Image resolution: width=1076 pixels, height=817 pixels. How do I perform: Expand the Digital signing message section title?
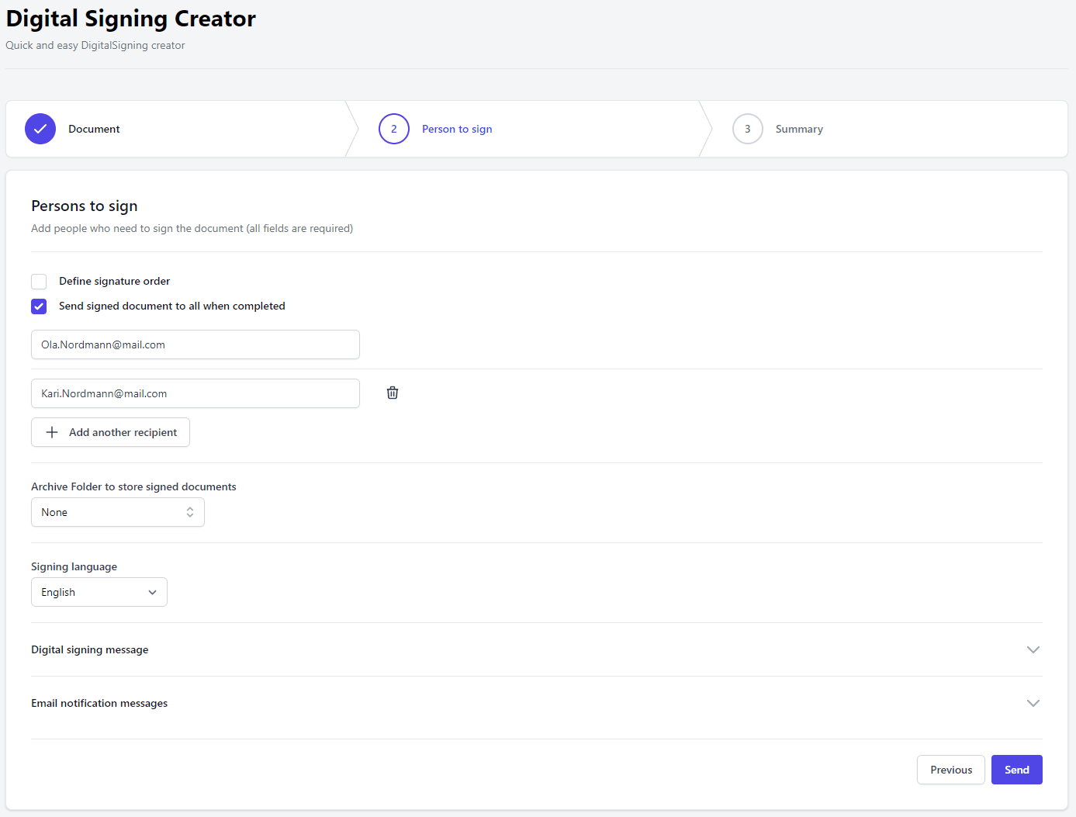90,649
